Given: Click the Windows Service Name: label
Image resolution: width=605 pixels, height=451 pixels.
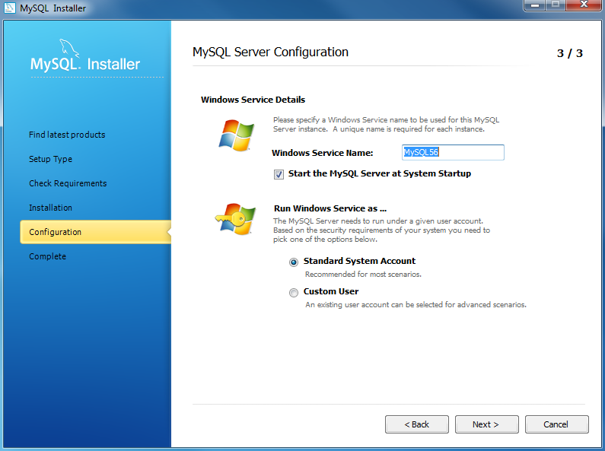Looking at the screenshot, I should [323, 153].
